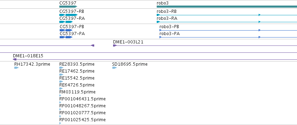Click DME1-003L21 clone start marker
297x125 pixels.
pyautogui.click(x=115, y=45)
